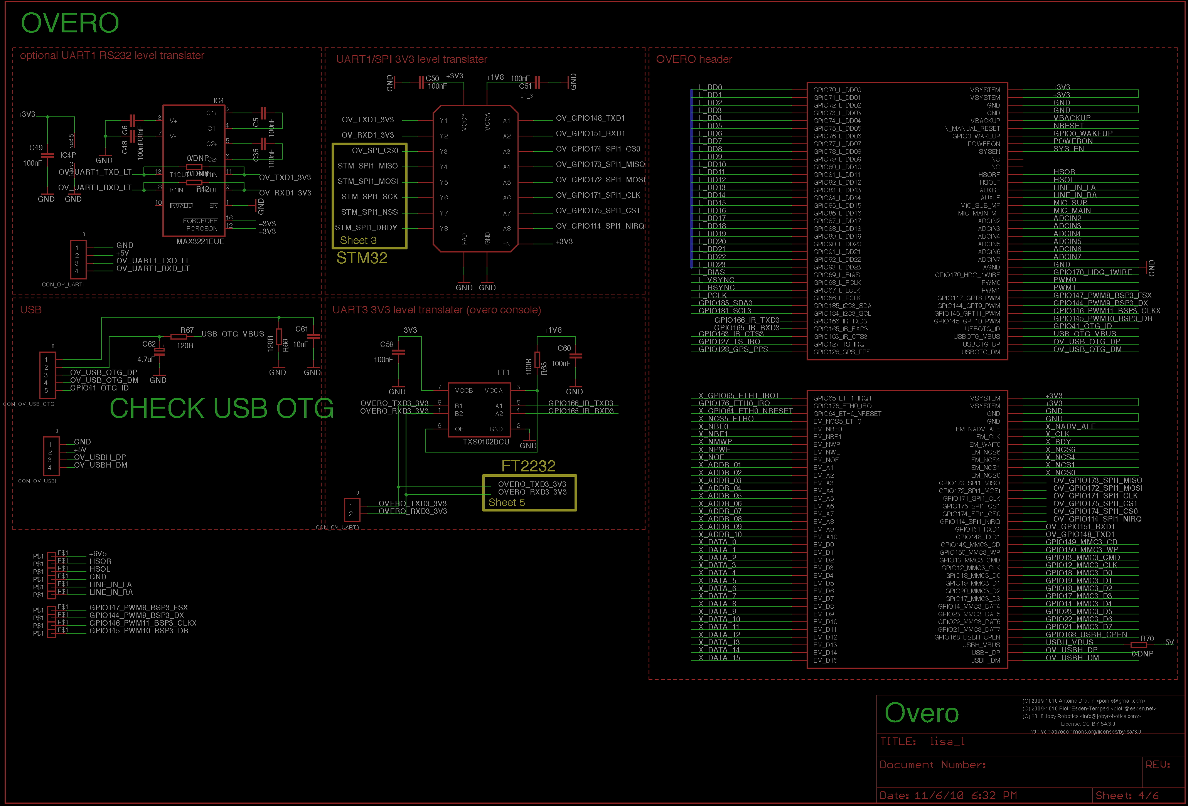Select resistor R70 designator near +5V
The height and width of the screenshot is (806, 1188).
[1147, 638]
